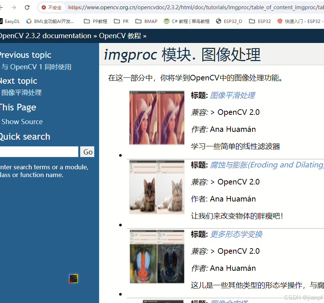Click the address bar URL

coord(196,8)
